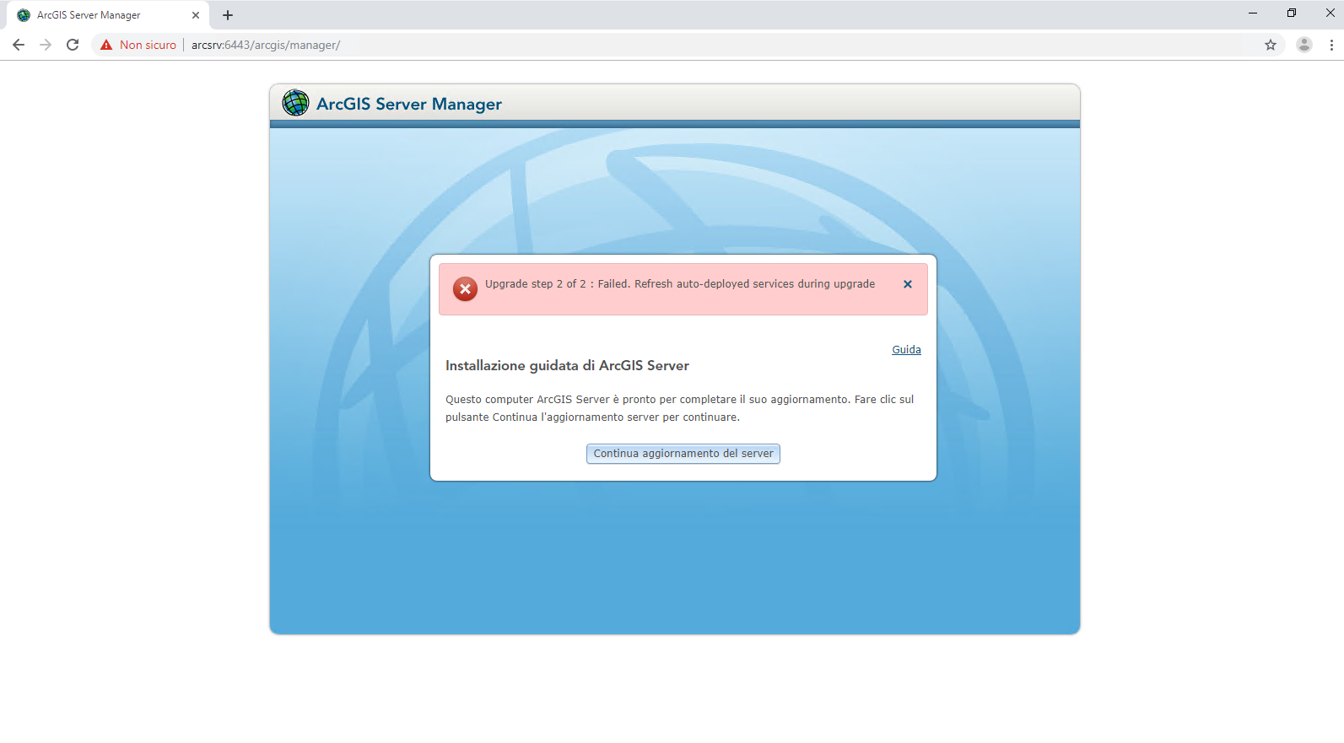Viewport: 1344px width, 743px height.
Task: Go back to the previous page
Action: (19, 45)
